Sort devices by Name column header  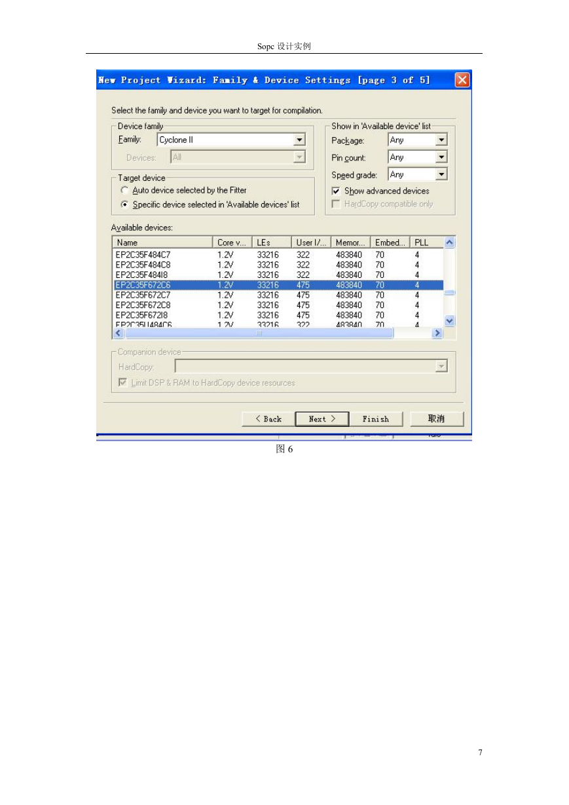point(162,243)
